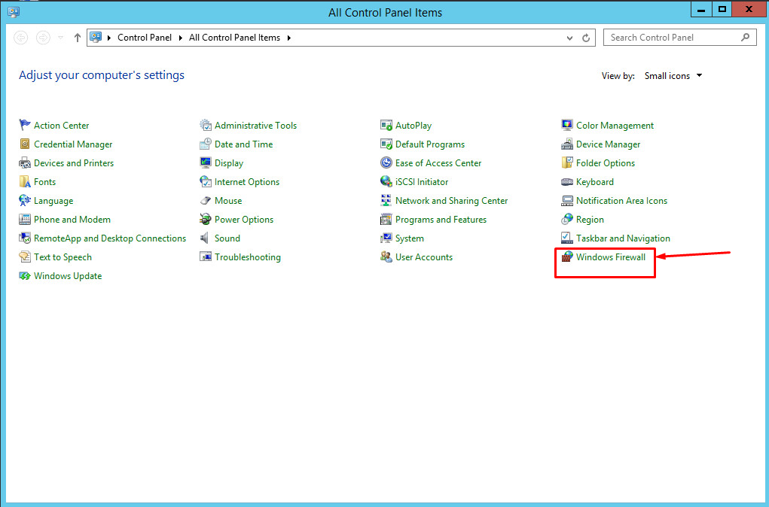
Task: Click the Search Control Panel field
Action: pos(680,38)
